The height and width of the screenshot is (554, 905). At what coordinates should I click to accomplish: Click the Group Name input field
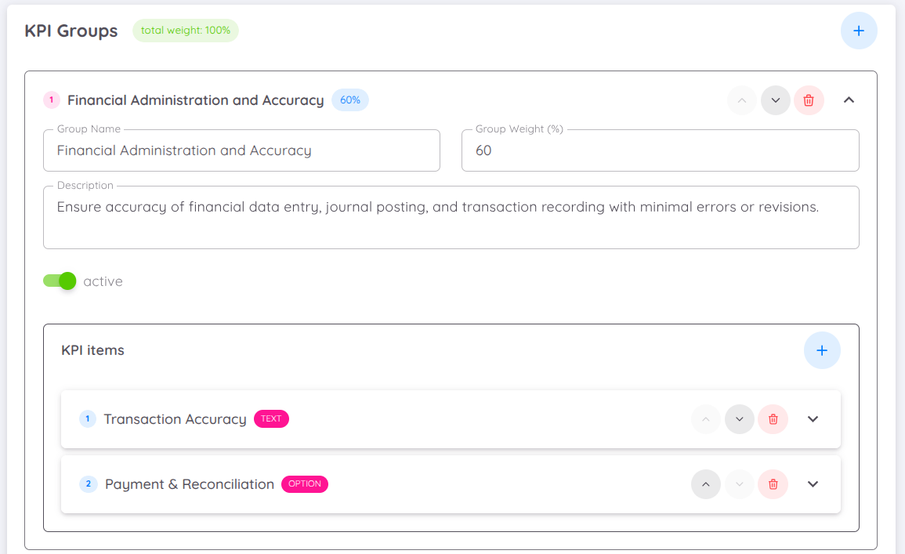(x=241, y=150)
